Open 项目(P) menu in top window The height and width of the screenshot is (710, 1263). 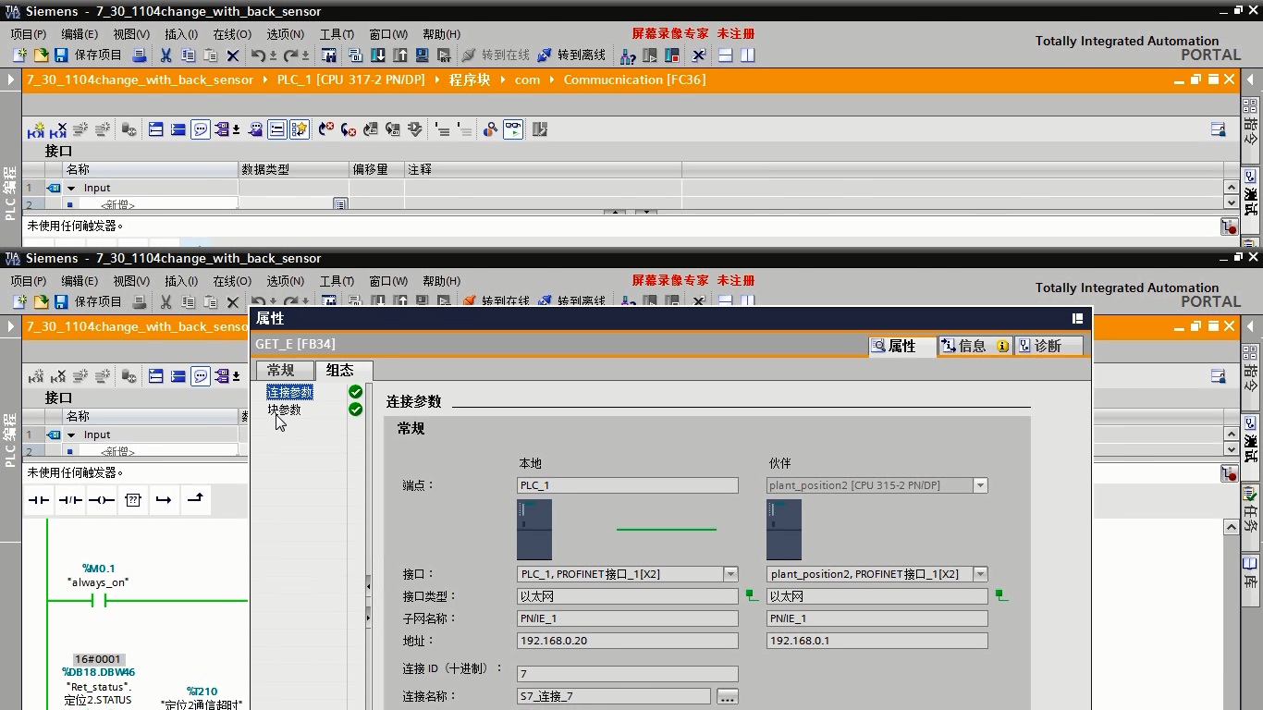point(29,34)
